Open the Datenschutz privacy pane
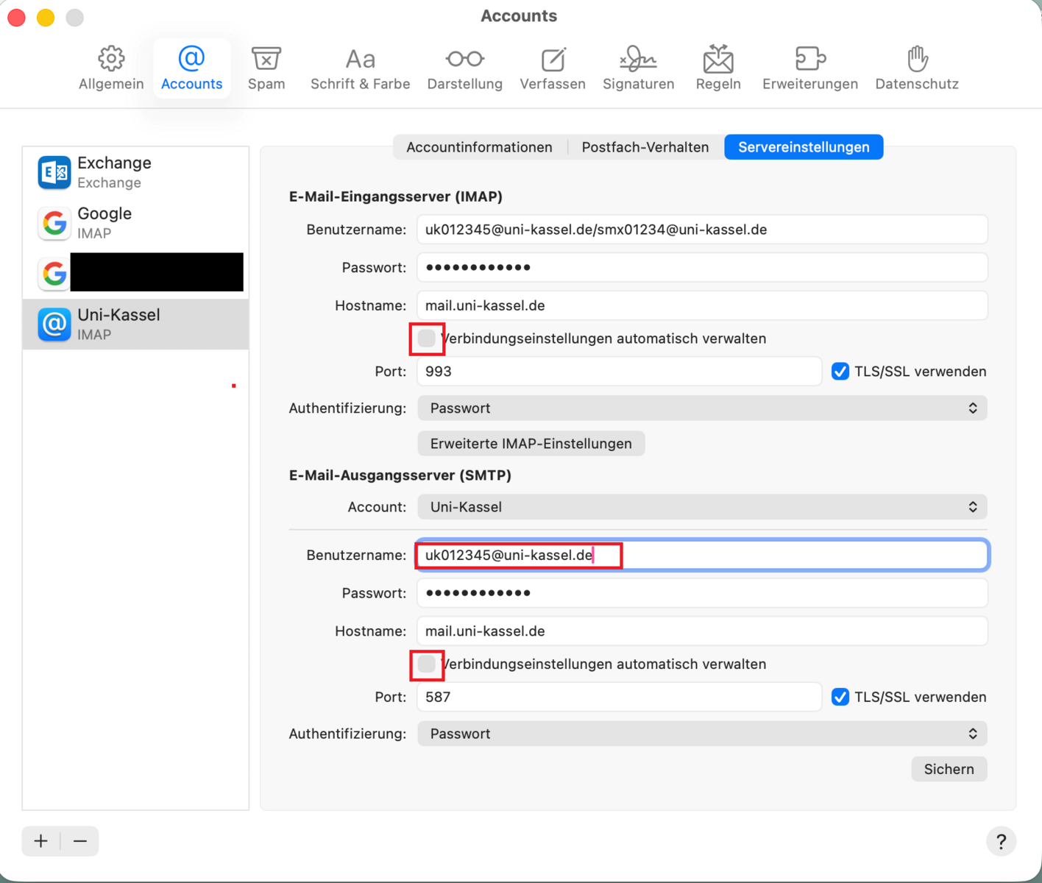Screen dimensions: 1042x883 click(x=916, y=68)
